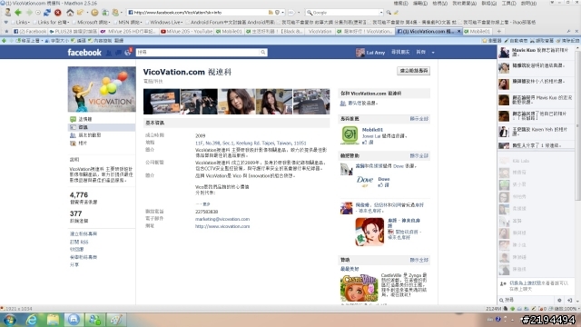Click the RSS feed icon in address bar
Screen dimensions: 581x327
point(271,13)
